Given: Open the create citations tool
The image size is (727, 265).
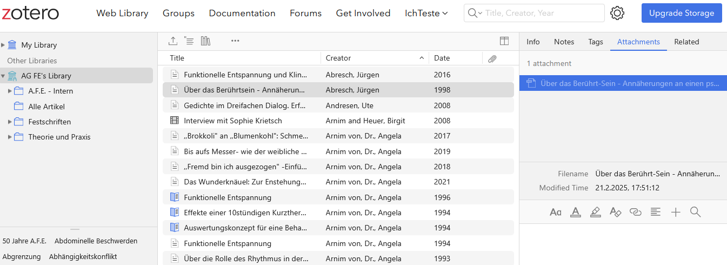Looking at the screenshot, I should pos(189,41).
